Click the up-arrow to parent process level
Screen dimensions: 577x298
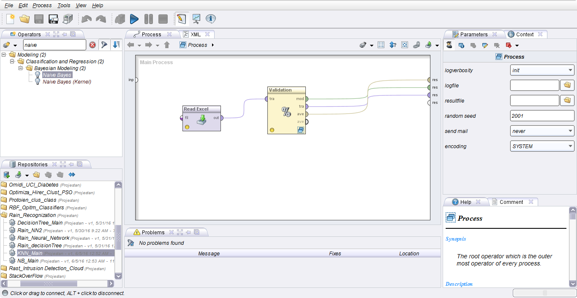(167, 45)
